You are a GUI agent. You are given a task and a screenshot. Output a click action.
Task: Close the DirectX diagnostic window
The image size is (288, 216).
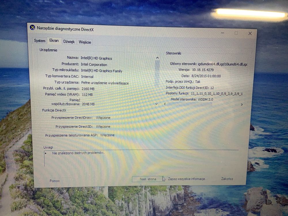point(250,33)
